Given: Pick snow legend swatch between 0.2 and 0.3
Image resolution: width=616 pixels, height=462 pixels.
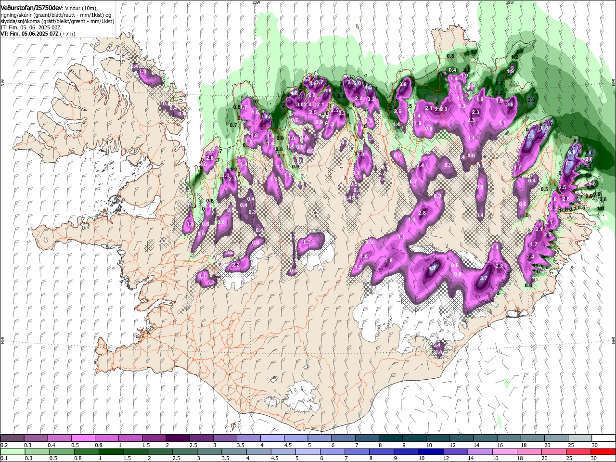Looking at the screenshot, I should (x=12, y=438).
